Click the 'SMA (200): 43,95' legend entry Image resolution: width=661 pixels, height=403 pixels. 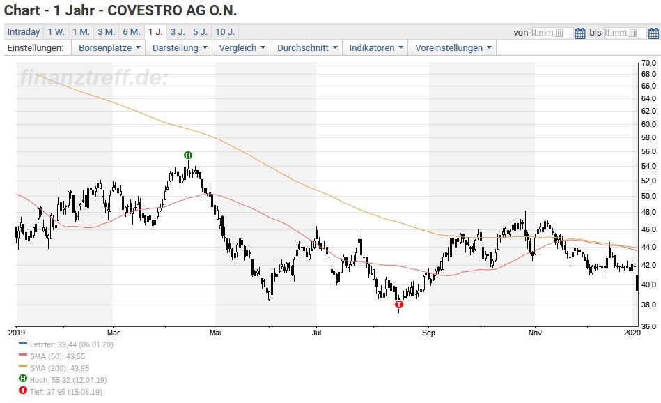tap(59, 368)
